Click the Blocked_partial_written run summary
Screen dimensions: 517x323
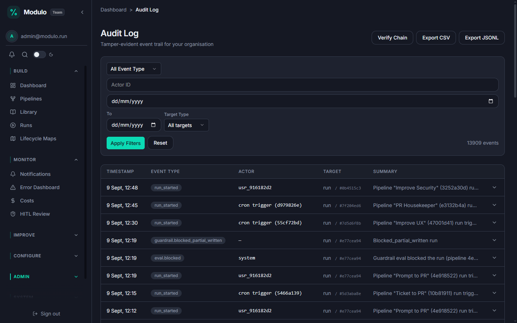(x=405, y=240)
